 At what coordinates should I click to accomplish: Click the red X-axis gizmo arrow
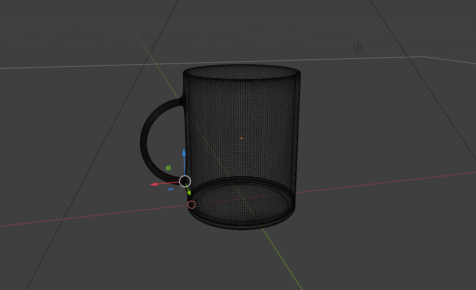(153, 184)
